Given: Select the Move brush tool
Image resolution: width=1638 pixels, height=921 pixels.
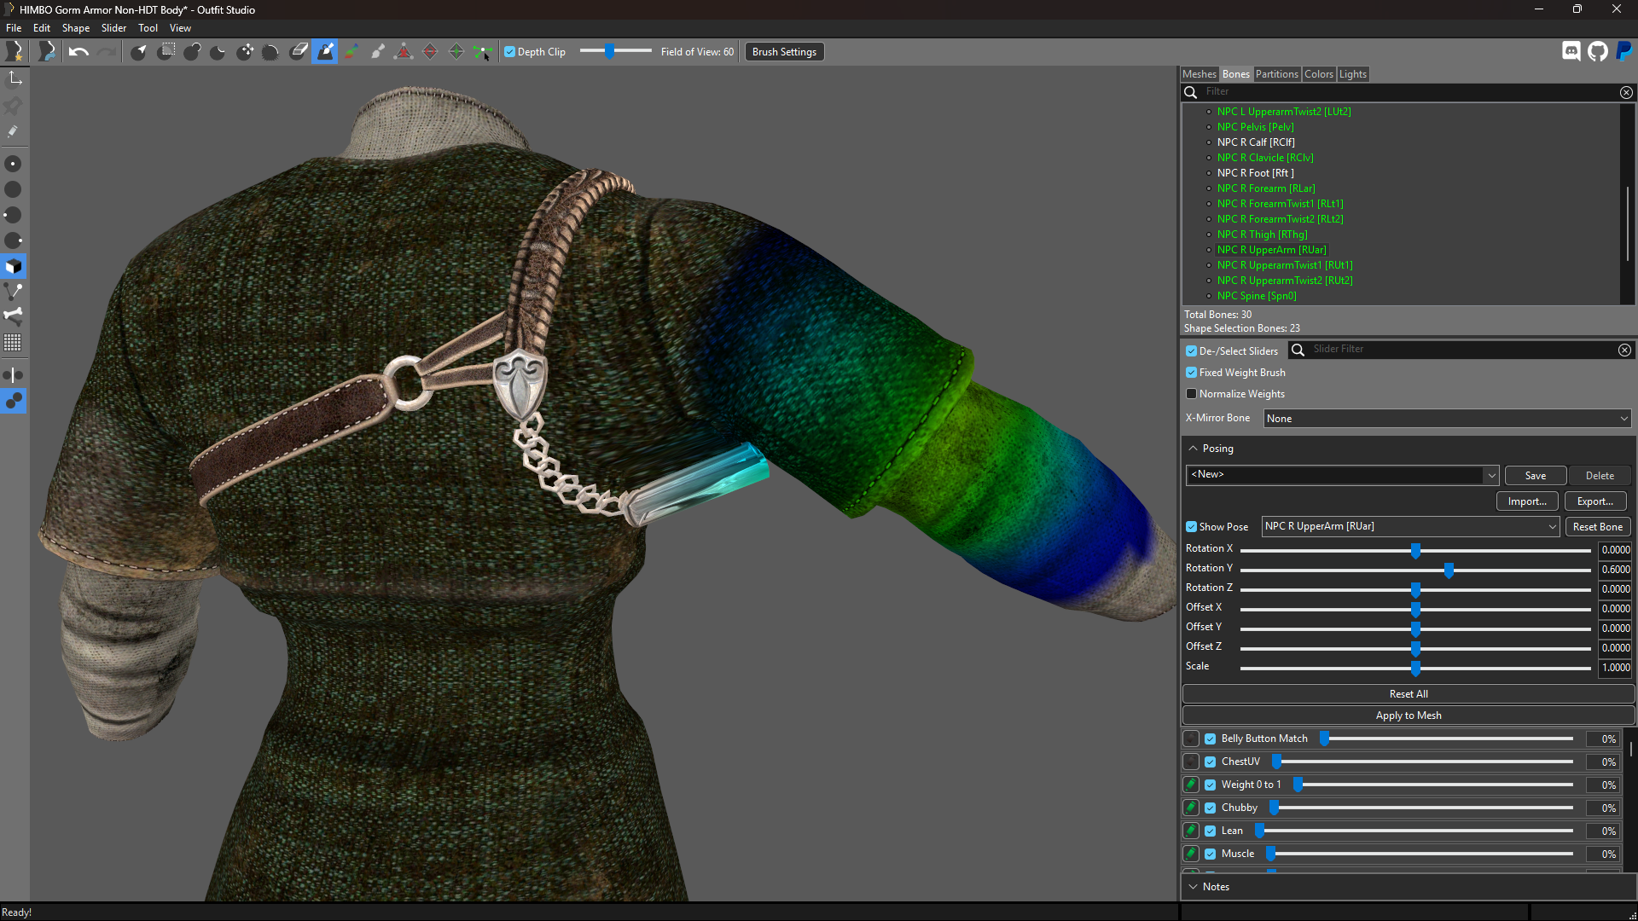Looking at the screenshot, I should pyautogui.click(x=245, y=52).
